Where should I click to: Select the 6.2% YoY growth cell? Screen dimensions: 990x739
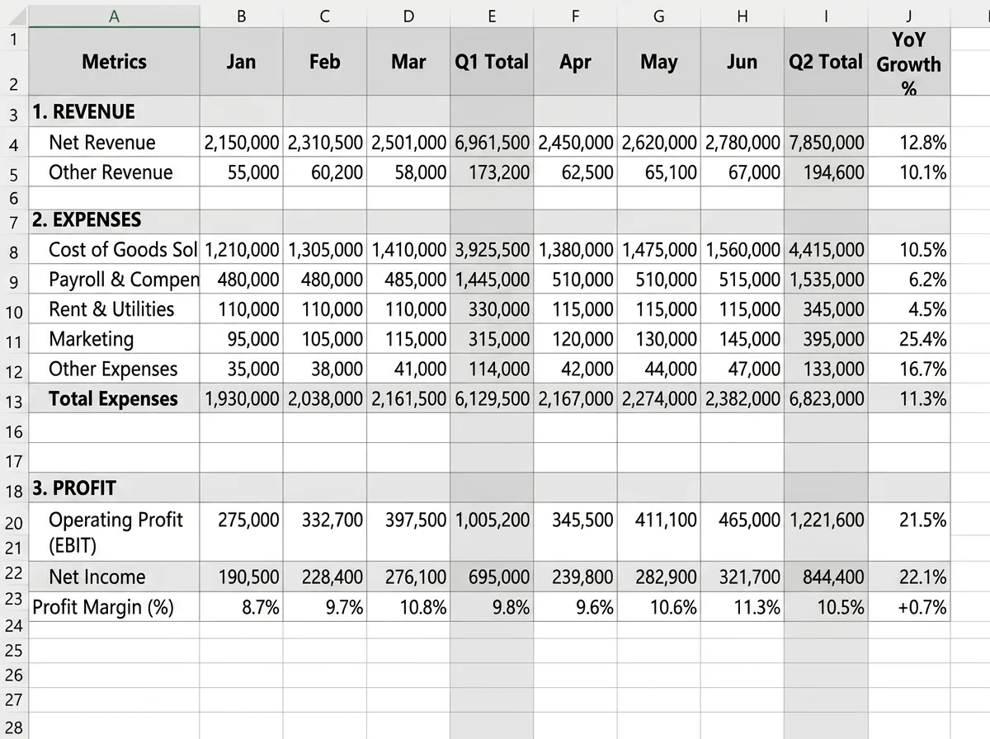909,280
